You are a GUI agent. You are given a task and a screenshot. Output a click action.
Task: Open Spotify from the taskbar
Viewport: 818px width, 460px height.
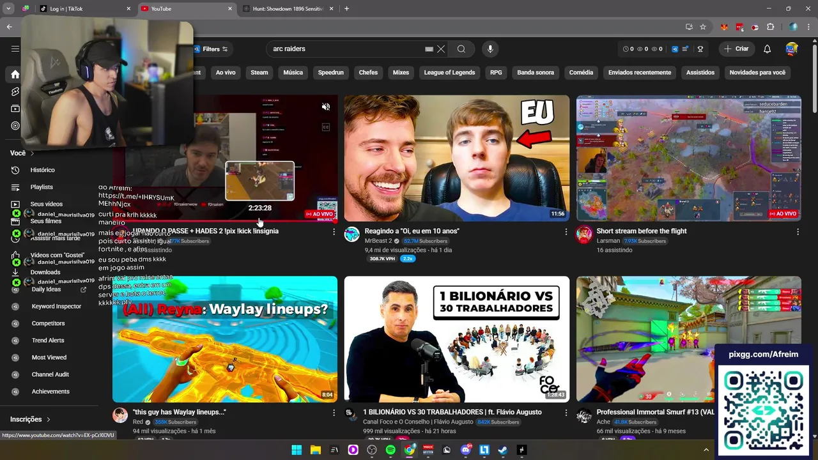390,450
